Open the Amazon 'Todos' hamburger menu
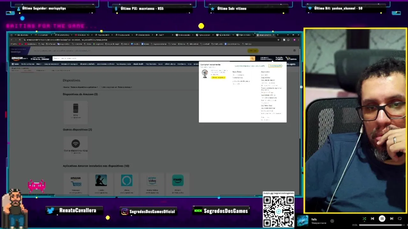This screenshot has width=408, height=229. (15, 64)
